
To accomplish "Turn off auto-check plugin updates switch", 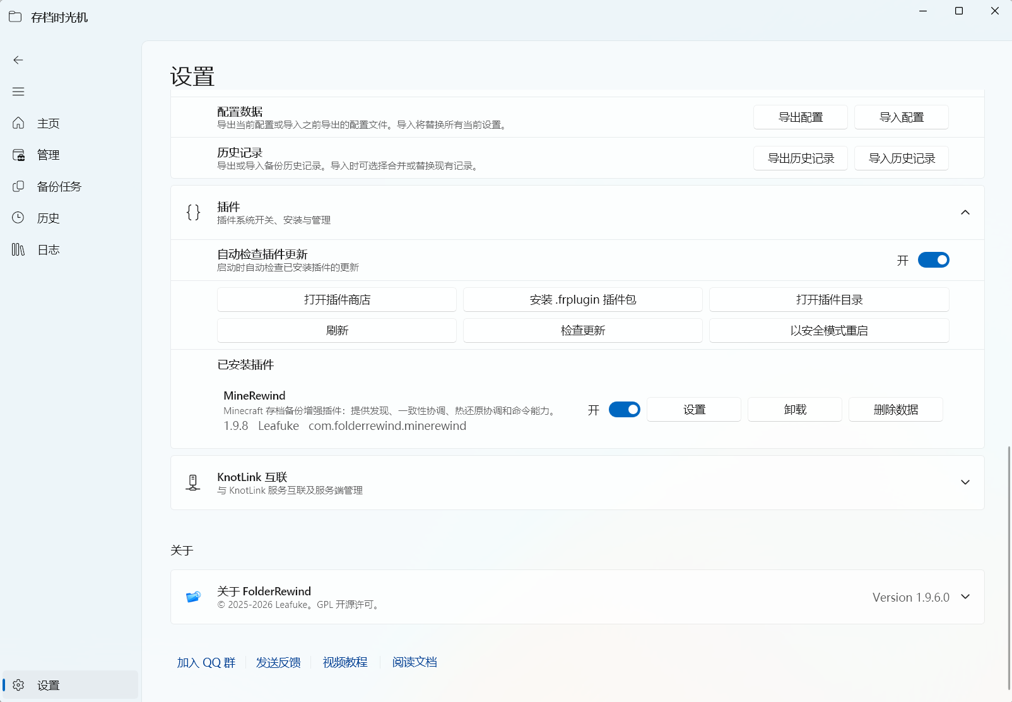I will [x=934, y=260].
